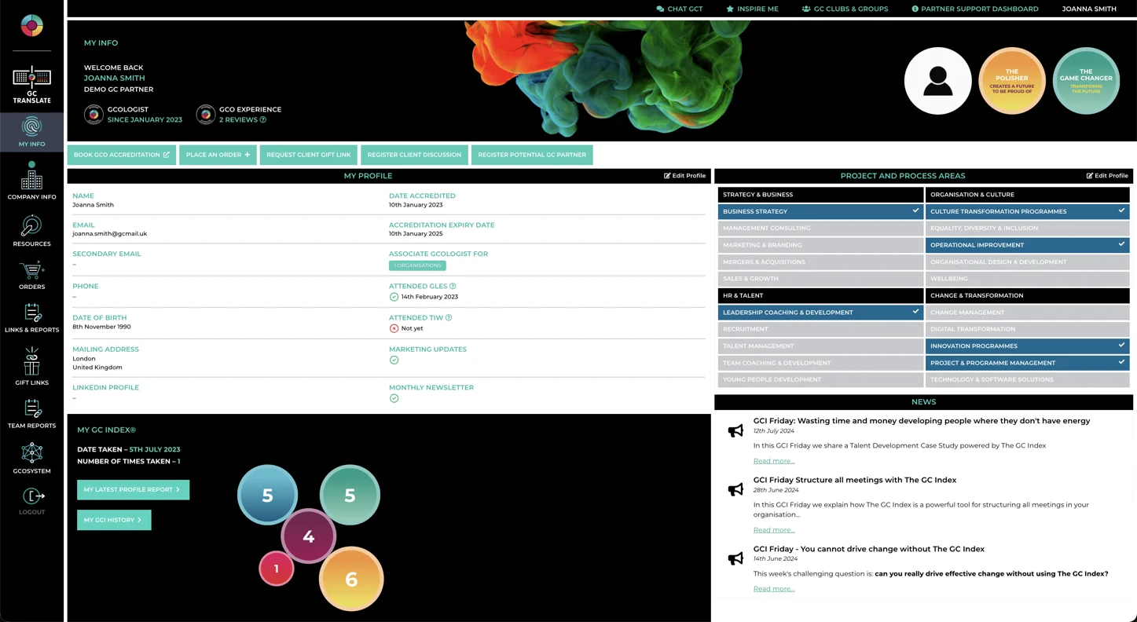Screen dimensions: 1137x622
Task: Click Edit Profile in My Profile header
Action: coord(684,176)
